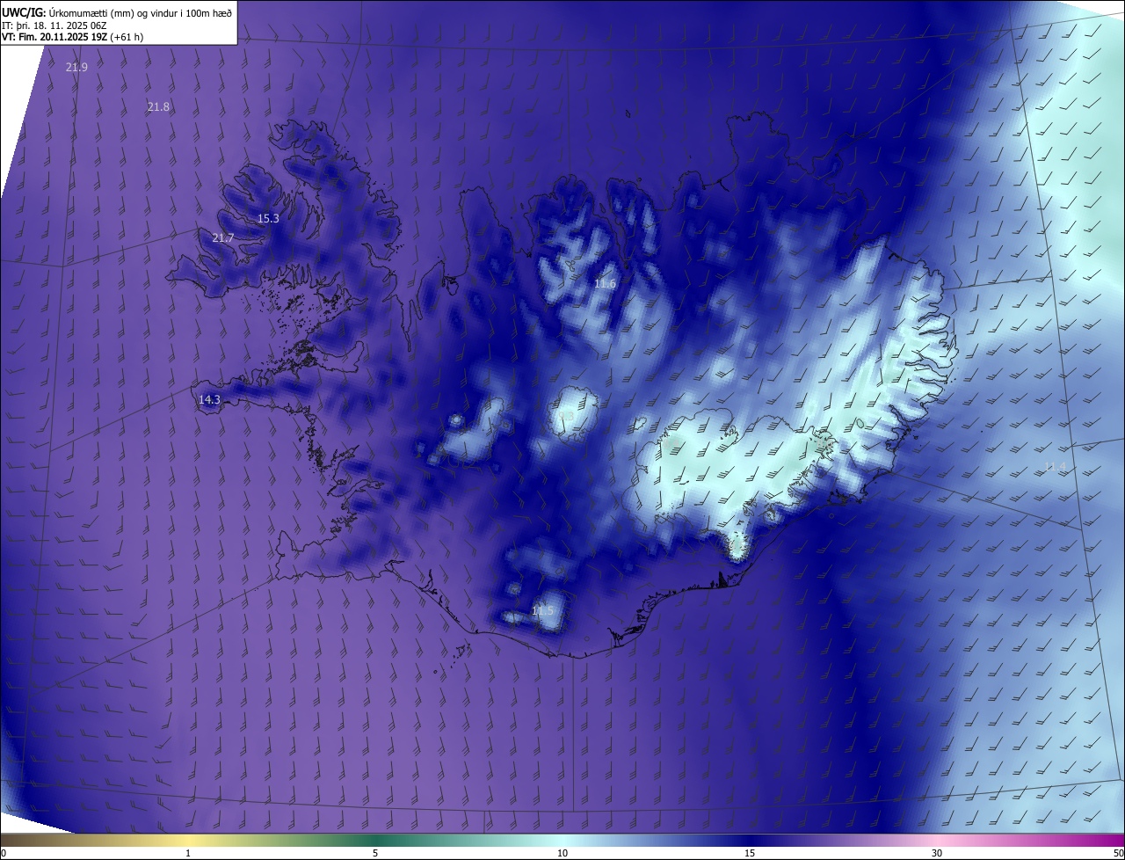Click the 5 tick label on the color scale
The width and height of the screenshot is (1125, 860).
(x=375, y=854)
